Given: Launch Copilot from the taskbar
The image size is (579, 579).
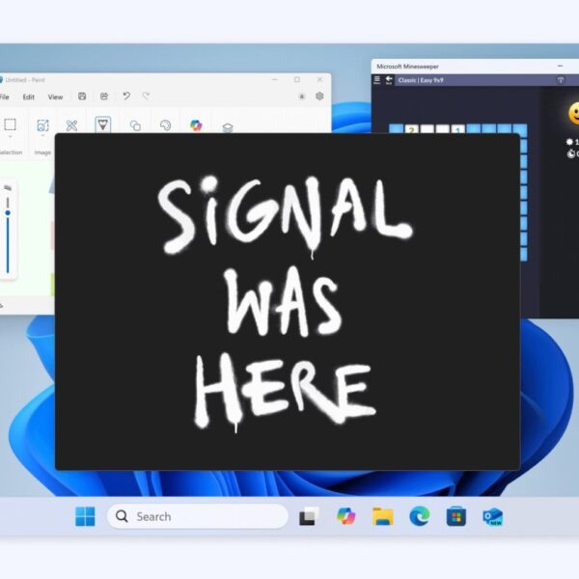Looking at the screenshot, I should (346, 516).
